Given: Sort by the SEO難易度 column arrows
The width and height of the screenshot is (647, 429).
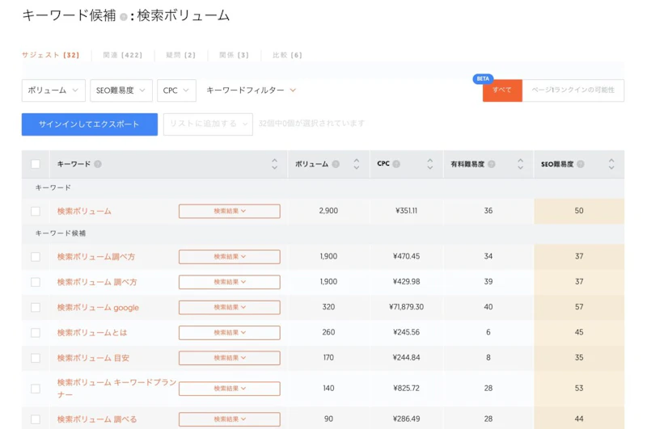Looking at the screenshot, I should click(611, 164).
